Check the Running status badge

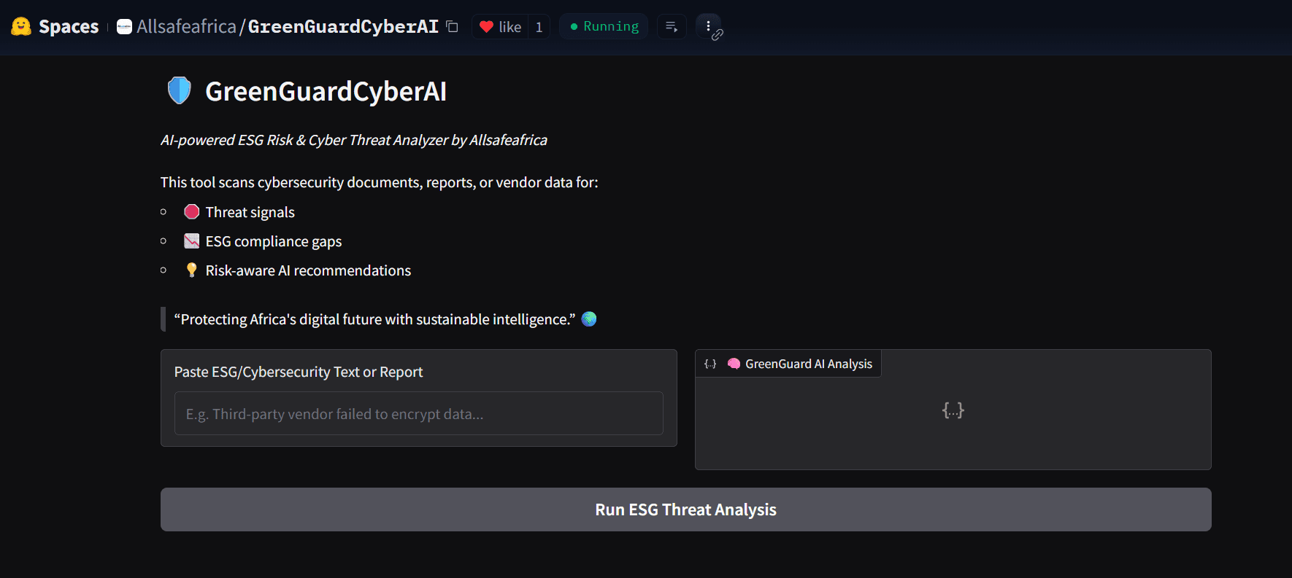604,27
